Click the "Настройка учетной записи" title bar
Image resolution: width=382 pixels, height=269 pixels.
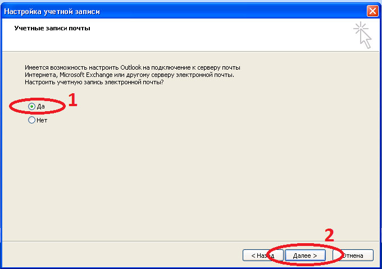tap(169, 10)
